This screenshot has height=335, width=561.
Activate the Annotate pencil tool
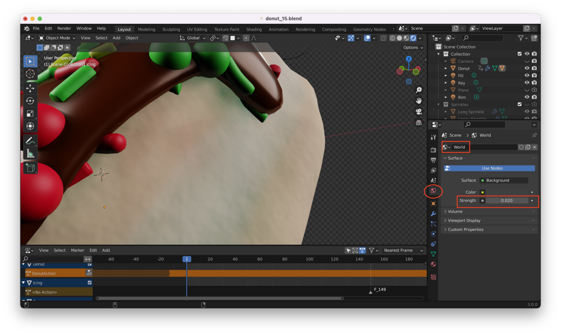coord(30,141)
